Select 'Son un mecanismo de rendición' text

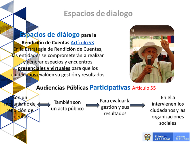click(x=20, y=107)
